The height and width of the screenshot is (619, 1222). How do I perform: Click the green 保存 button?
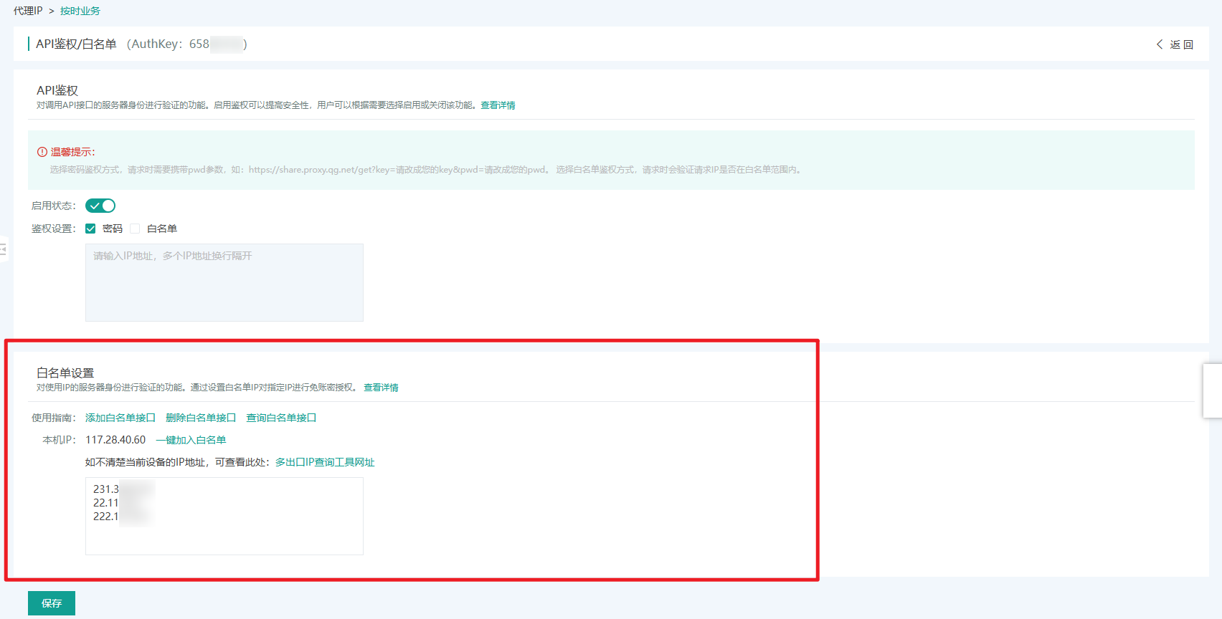click(52, 603)
